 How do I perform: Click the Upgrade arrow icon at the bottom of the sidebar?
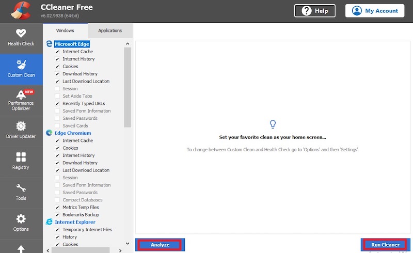21,249
